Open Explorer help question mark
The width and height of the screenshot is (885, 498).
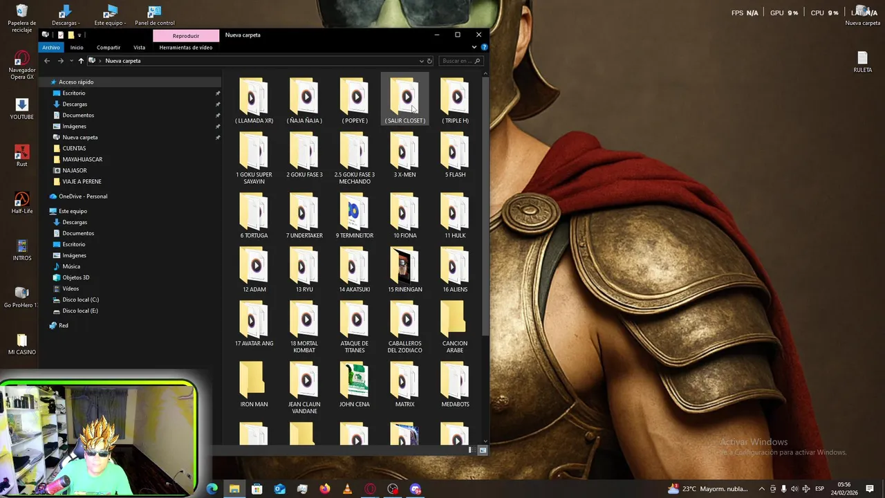click(484, 47)
